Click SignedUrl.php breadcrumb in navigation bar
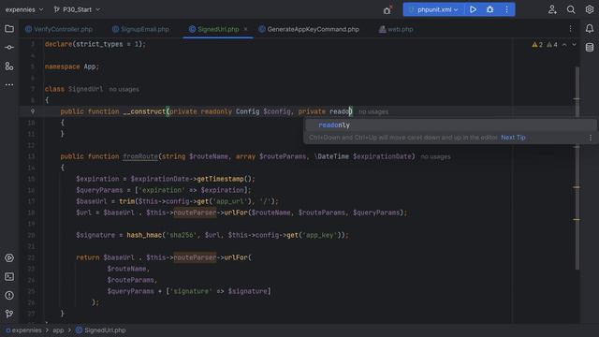This screenshot has width=599, height=337. tap(101, 330)
